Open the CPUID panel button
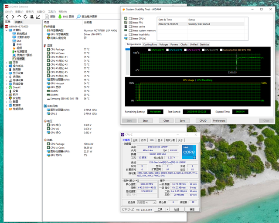This screenshot has height=223, width=279. tap(203, 121)
